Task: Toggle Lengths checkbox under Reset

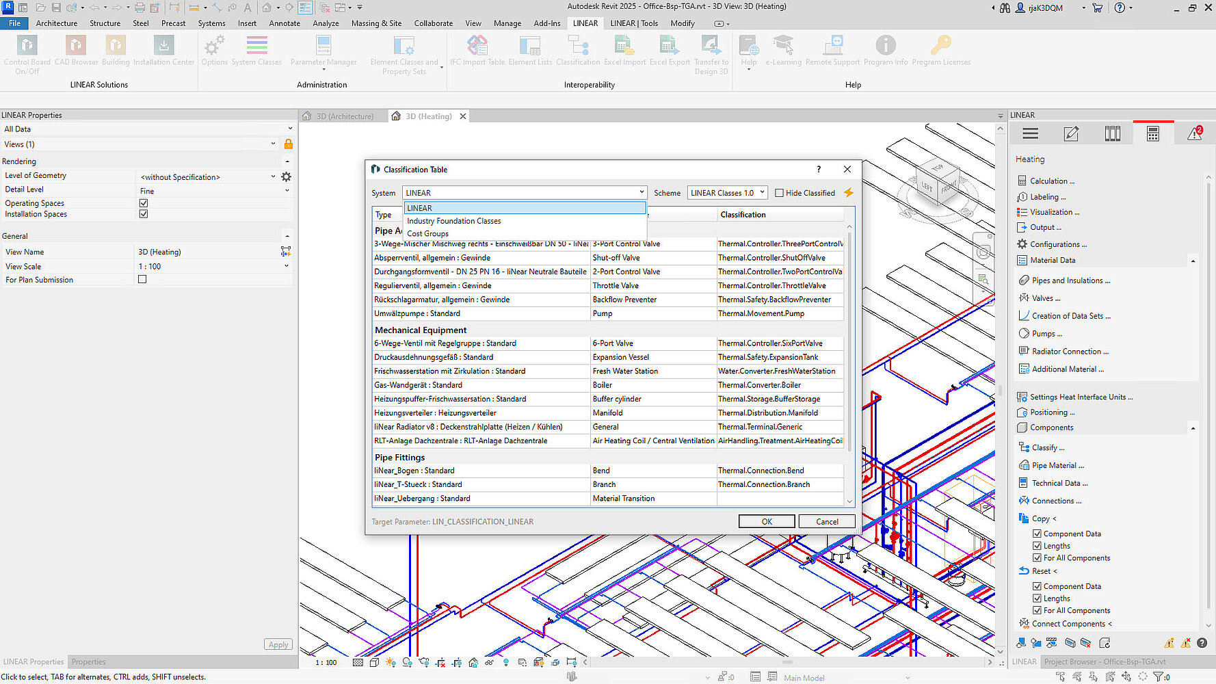Action: click(1037, 598)
